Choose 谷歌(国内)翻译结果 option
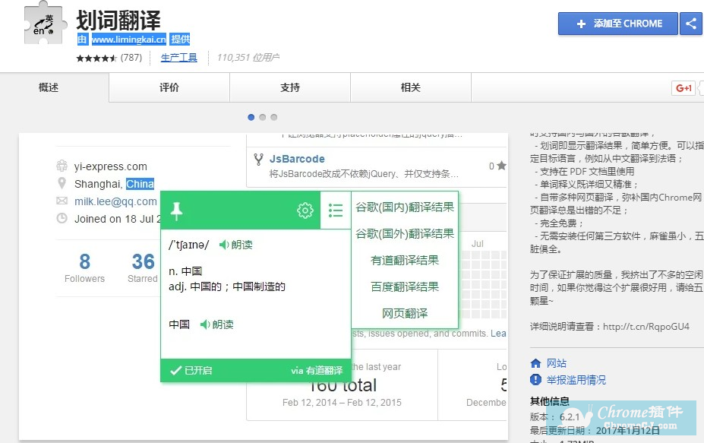Image resolution: width=704 pixels, height=443 pixels. [405, 207]
